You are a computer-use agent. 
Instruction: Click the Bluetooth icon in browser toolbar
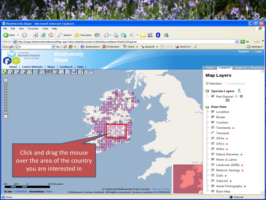[x=158, y=35]
